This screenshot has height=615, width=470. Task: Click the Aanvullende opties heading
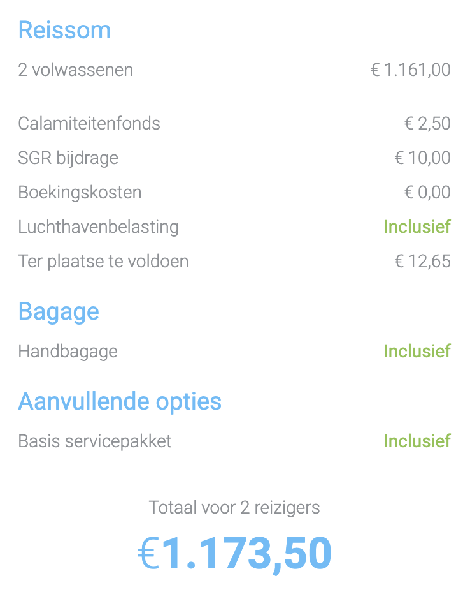120,402
